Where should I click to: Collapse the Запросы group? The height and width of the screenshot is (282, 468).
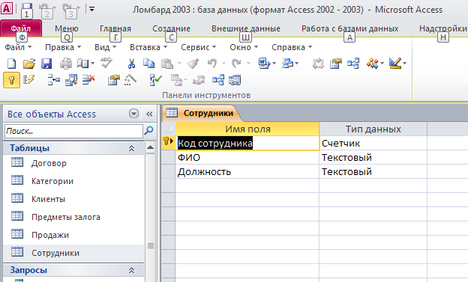click(x=131, y=270)
